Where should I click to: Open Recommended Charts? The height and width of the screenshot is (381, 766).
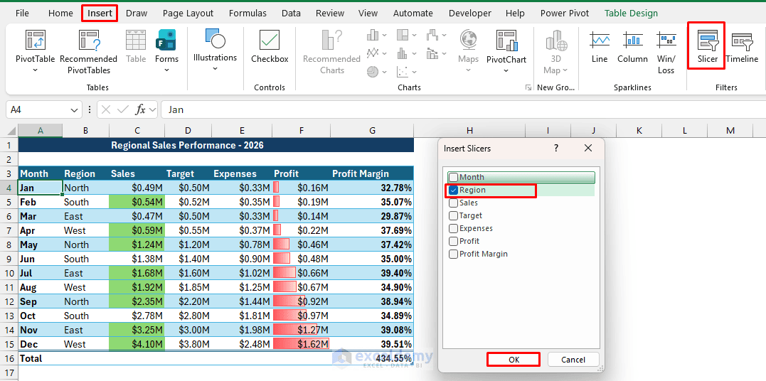[x=331, y=53]
